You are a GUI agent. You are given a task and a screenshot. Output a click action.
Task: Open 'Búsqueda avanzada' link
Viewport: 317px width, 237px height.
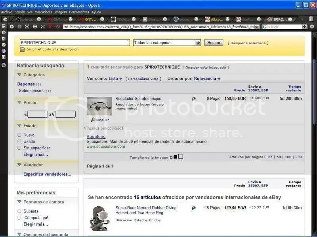(248, 43)
